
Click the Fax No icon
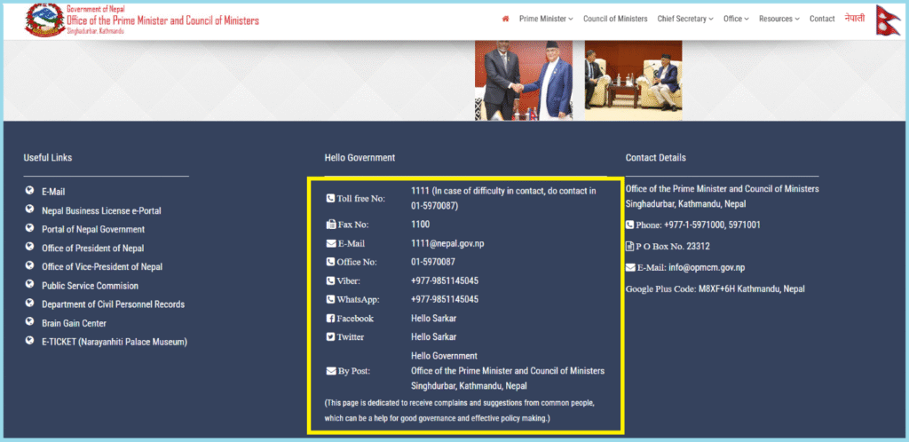(x=331, y=225)
